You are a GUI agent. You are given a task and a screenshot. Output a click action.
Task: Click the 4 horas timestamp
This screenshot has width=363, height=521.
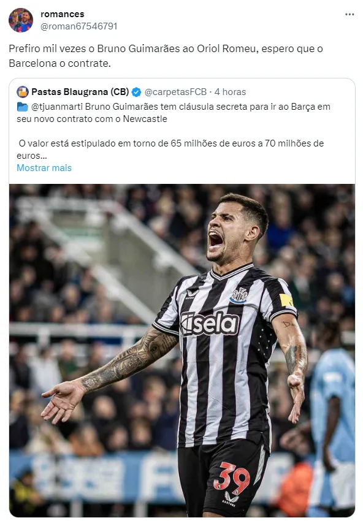(x=230, y=92)
